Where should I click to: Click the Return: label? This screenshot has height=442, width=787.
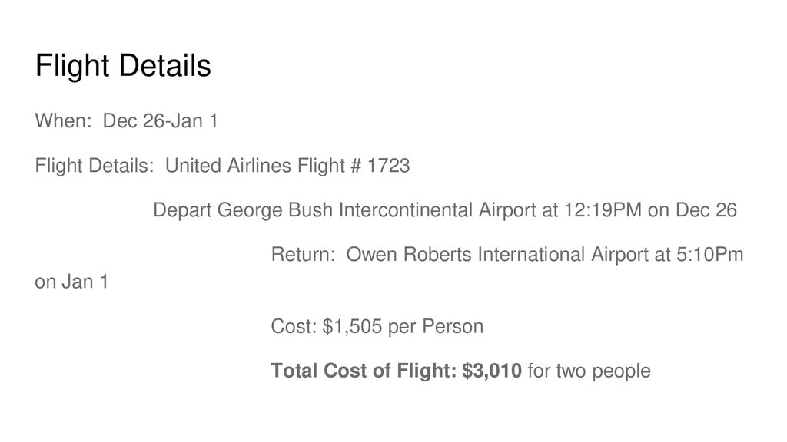click(x=303, y=255)
